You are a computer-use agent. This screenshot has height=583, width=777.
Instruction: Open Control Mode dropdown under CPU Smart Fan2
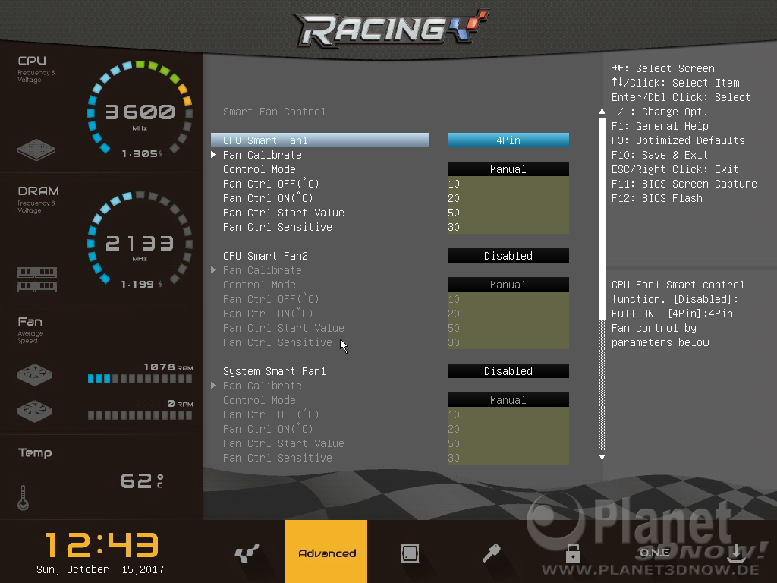point(508,285)
